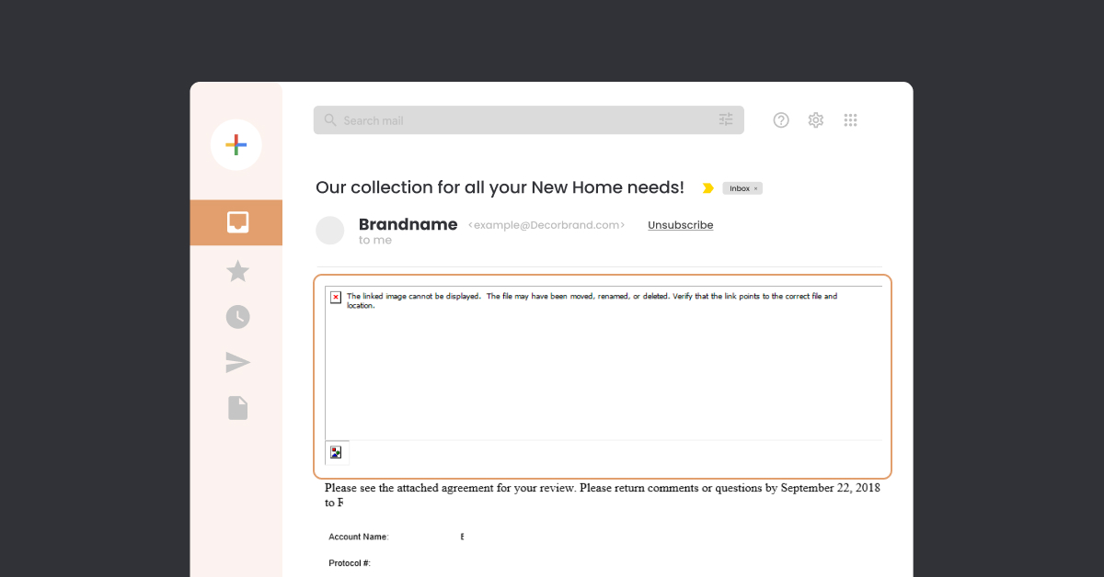Screen dimensions: 1104x577
Task: Open the Settings gear
Action: point(815,119)
